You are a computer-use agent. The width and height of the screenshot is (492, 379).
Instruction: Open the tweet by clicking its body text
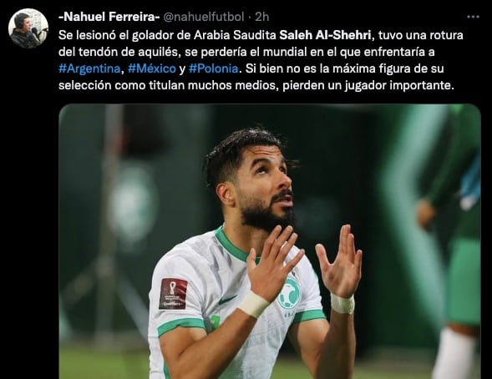(261, 60)
